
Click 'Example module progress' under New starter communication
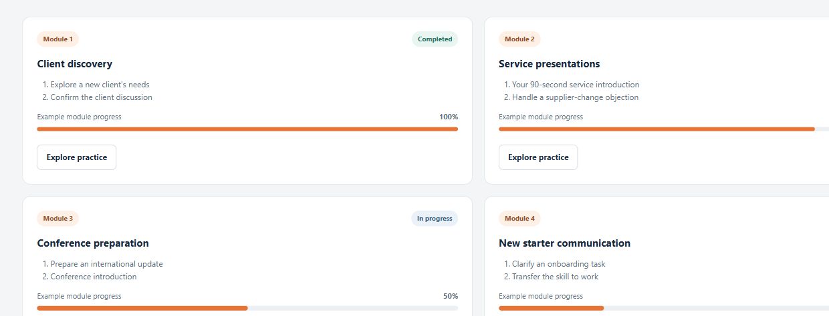coord(541,296)
